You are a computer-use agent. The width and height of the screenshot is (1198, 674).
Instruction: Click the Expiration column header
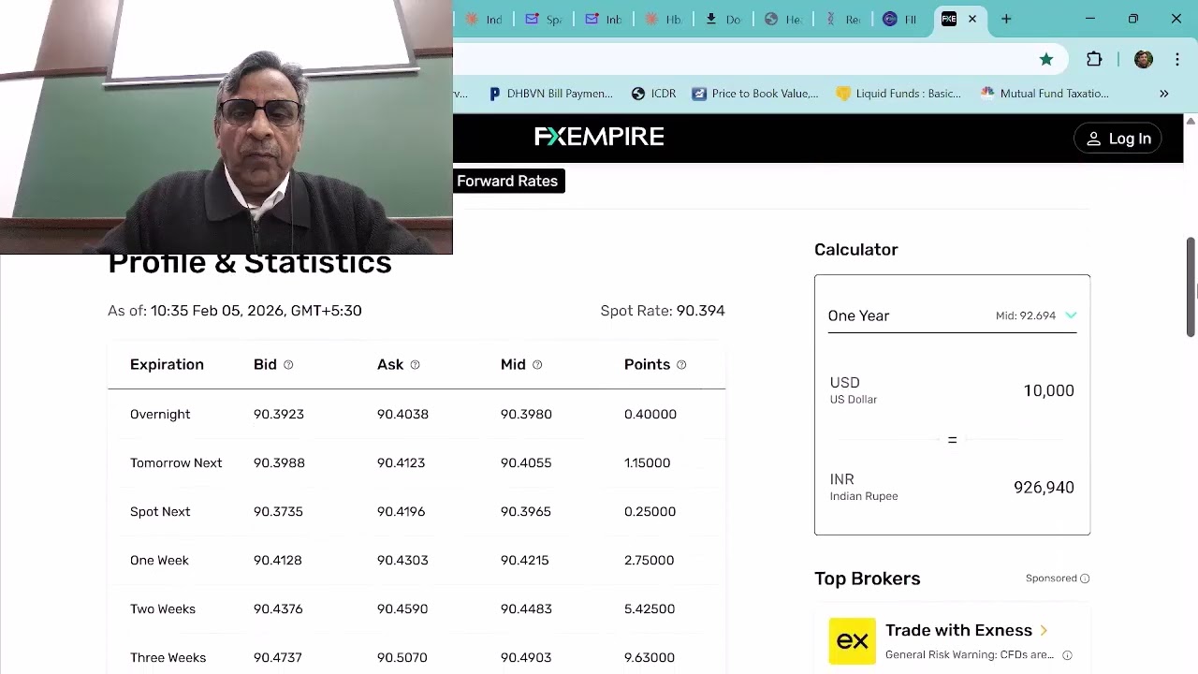pos(167,364)
